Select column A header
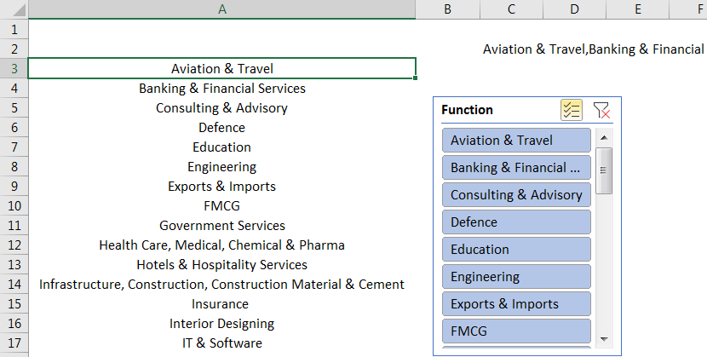 pyautogui.click(x=222, y=9)
